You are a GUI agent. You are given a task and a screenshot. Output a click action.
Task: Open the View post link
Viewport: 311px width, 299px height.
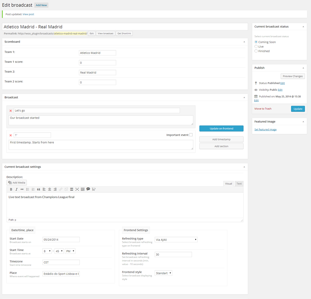coord(28,14)
